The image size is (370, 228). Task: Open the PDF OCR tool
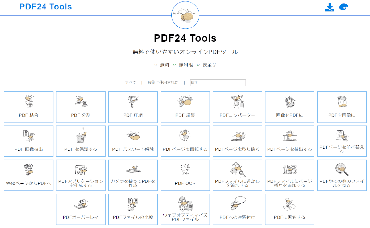pyautogui.click(x=185, y=175)
